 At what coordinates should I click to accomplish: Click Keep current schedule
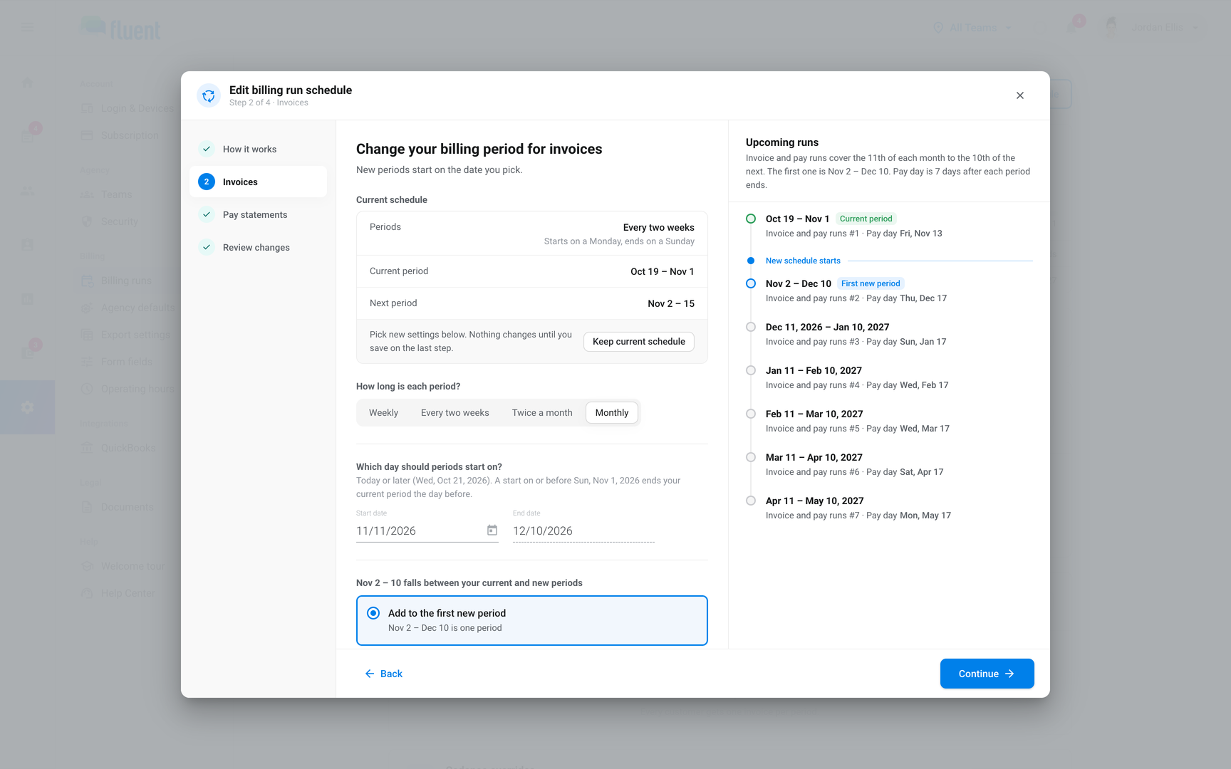639,342
